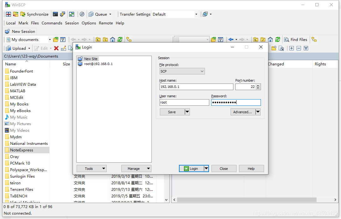
Task: Open the Remote menu
Action: click(106, 23)
